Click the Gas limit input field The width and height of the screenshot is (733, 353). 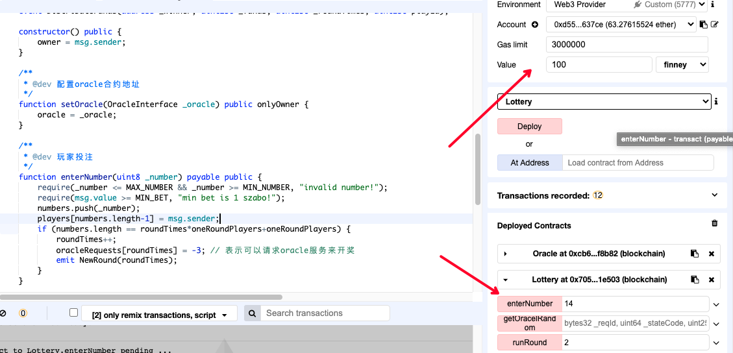627,44
